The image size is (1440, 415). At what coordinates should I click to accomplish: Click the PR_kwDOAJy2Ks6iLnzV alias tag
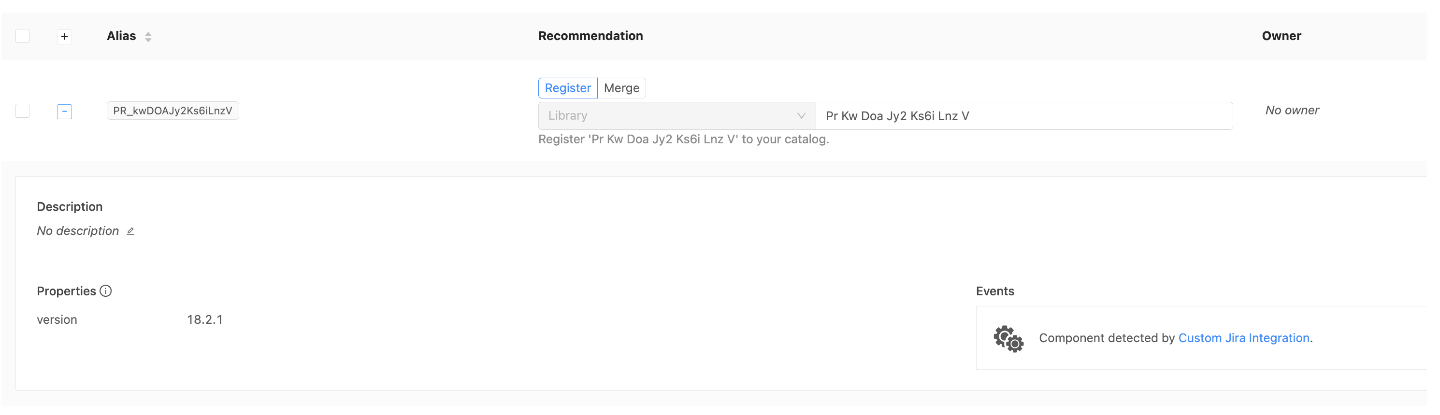[x=173, y=111]
